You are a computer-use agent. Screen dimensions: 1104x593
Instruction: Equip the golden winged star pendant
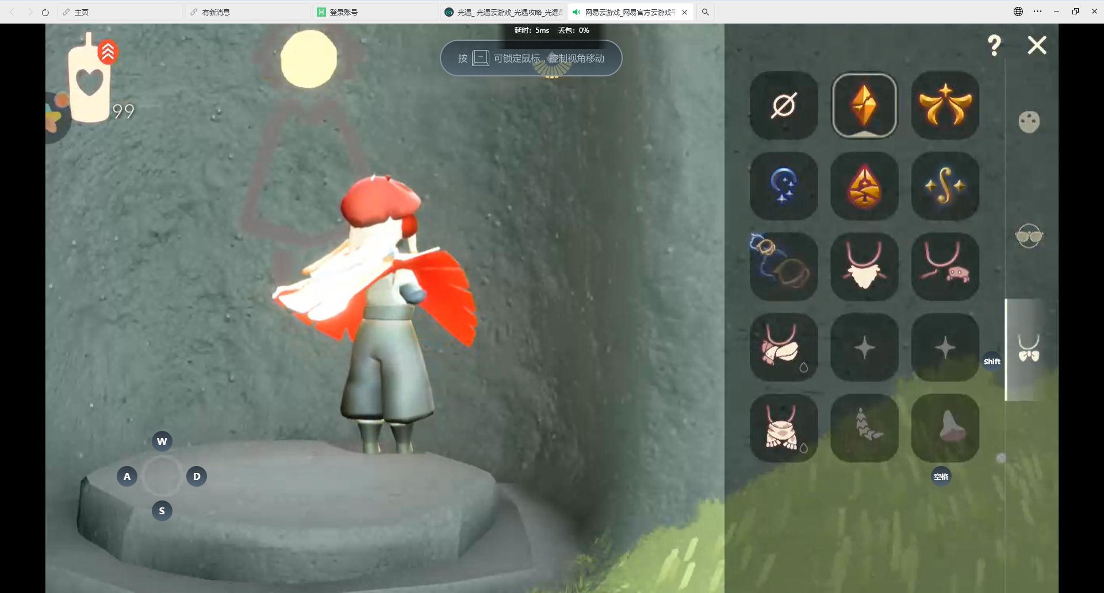coord(945,105)
